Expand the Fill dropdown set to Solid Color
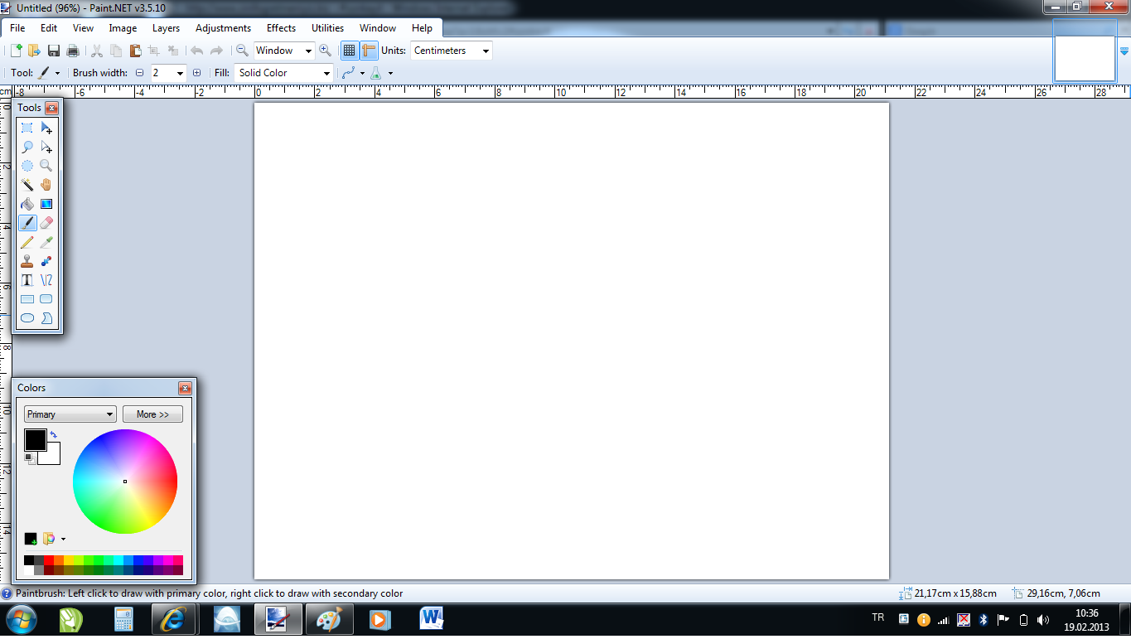Screen dimensions: 1131x639 click(283, 73)
